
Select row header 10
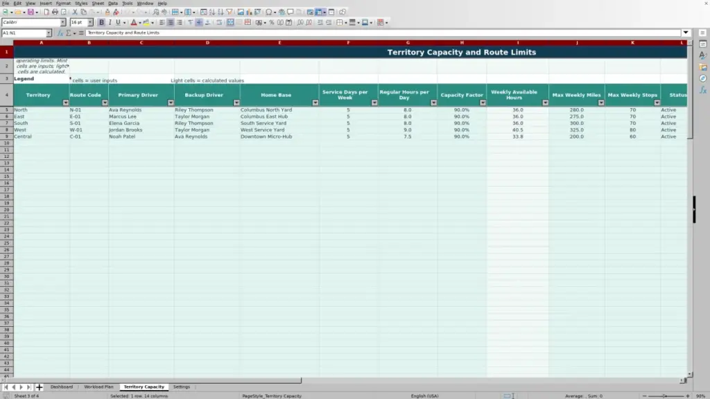point(6,143)
